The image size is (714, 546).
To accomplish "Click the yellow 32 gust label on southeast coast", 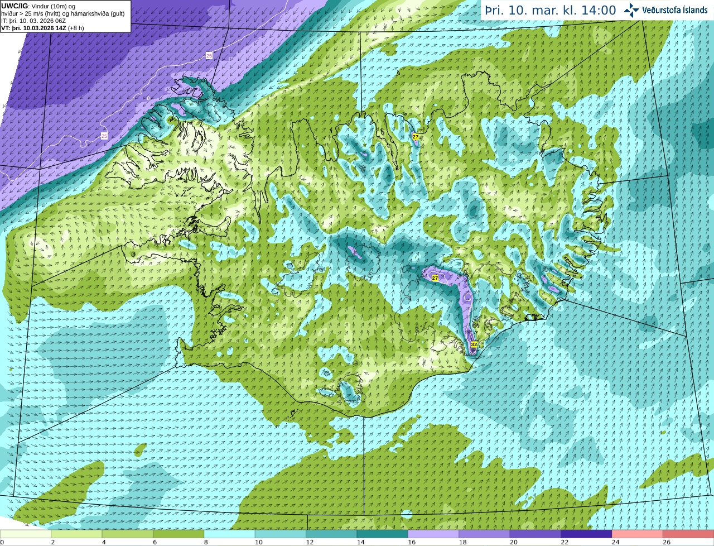I will point(474,344).
